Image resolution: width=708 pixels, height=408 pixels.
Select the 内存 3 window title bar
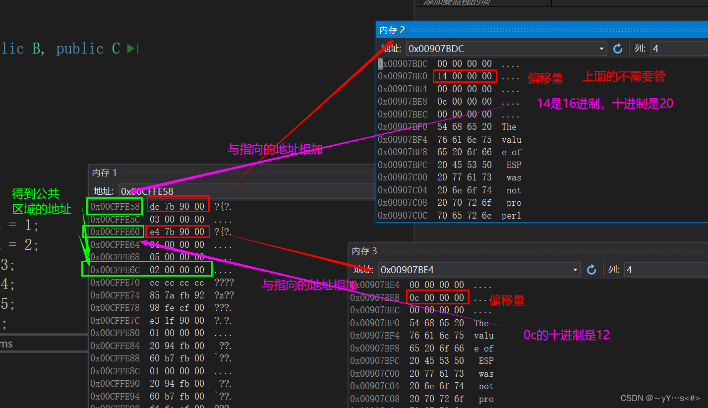click(x=529, y=251)
